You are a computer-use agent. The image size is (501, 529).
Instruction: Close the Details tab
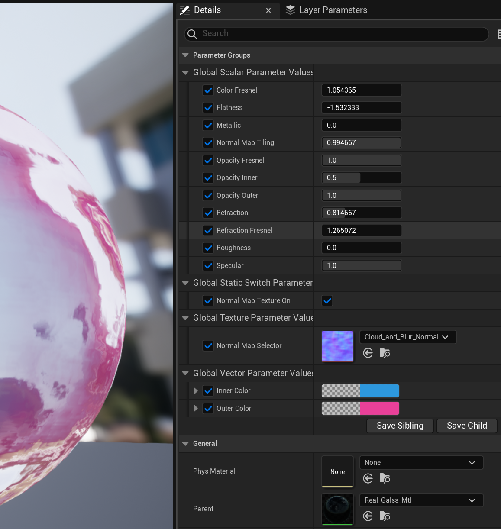268,10
